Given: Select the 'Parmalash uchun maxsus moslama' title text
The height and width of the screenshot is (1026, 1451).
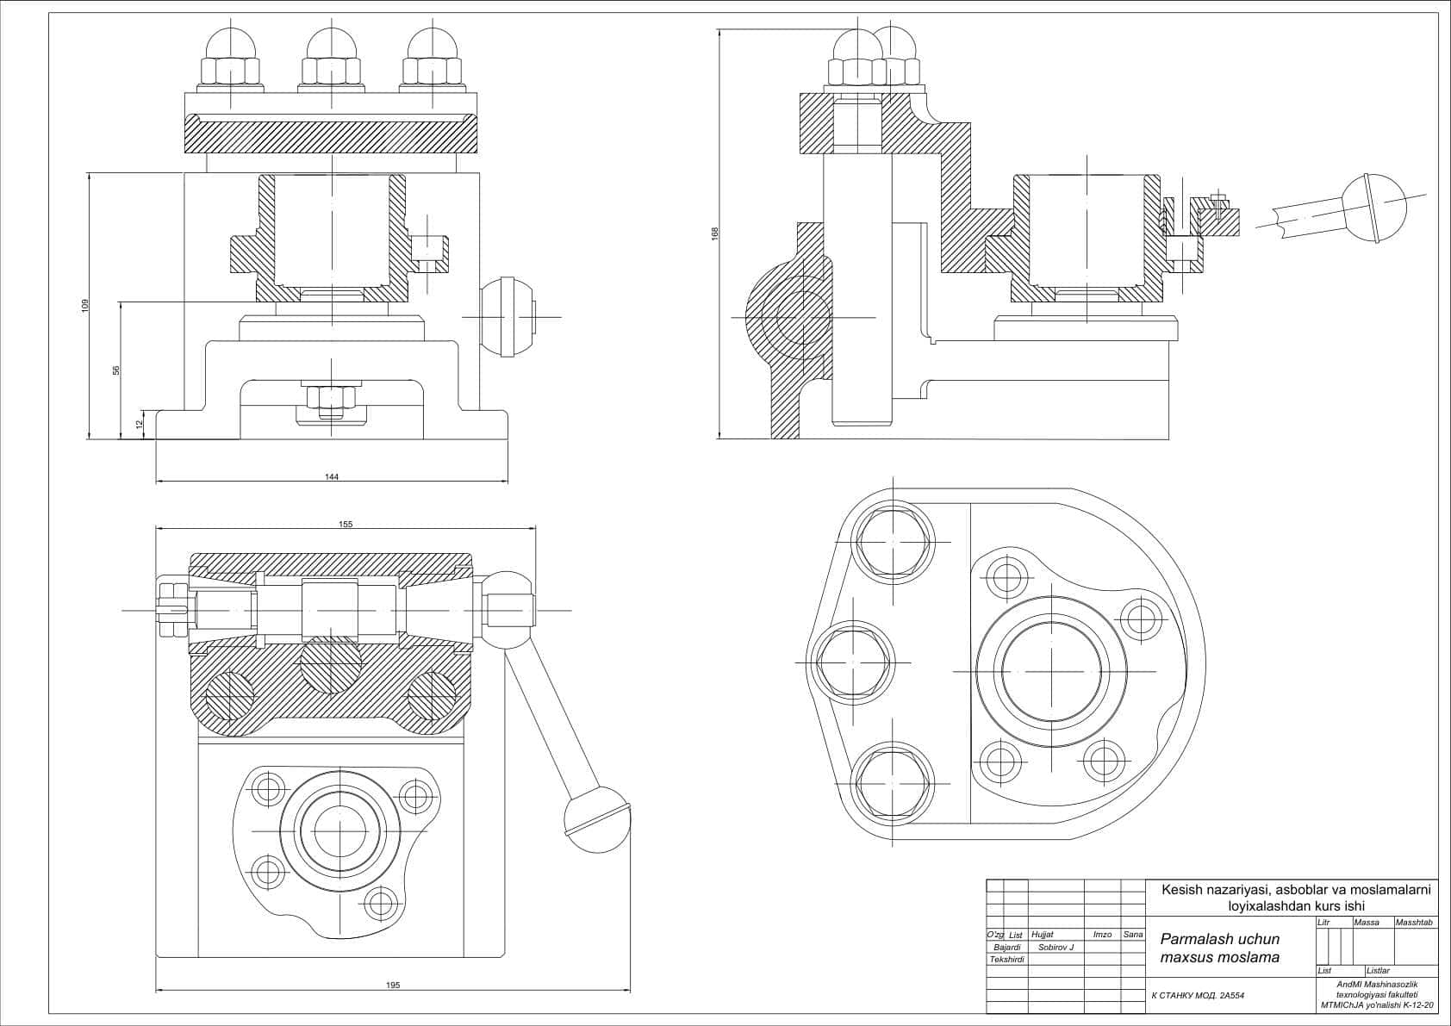Looking at the screenshot, I should pyautogui.click(x=1220, y=948).
